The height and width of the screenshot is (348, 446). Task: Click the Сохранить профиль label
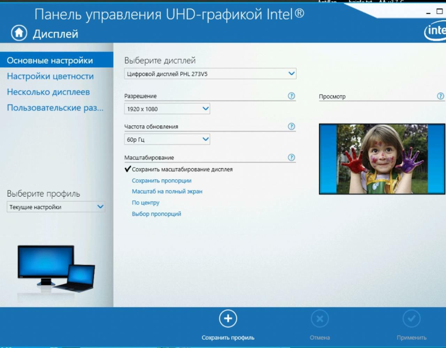tap(228, 338)
